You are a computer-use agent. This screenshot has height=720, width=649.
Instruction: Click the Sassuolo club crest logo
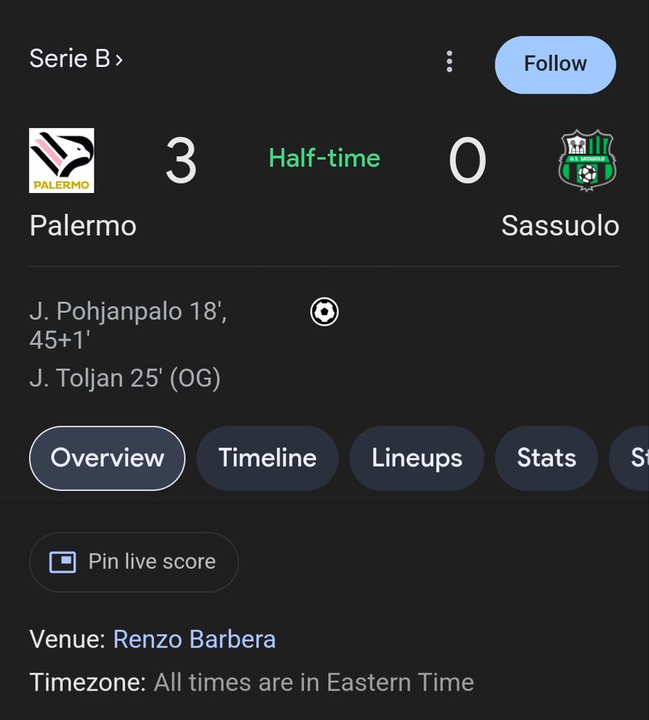tap(587, 160)
